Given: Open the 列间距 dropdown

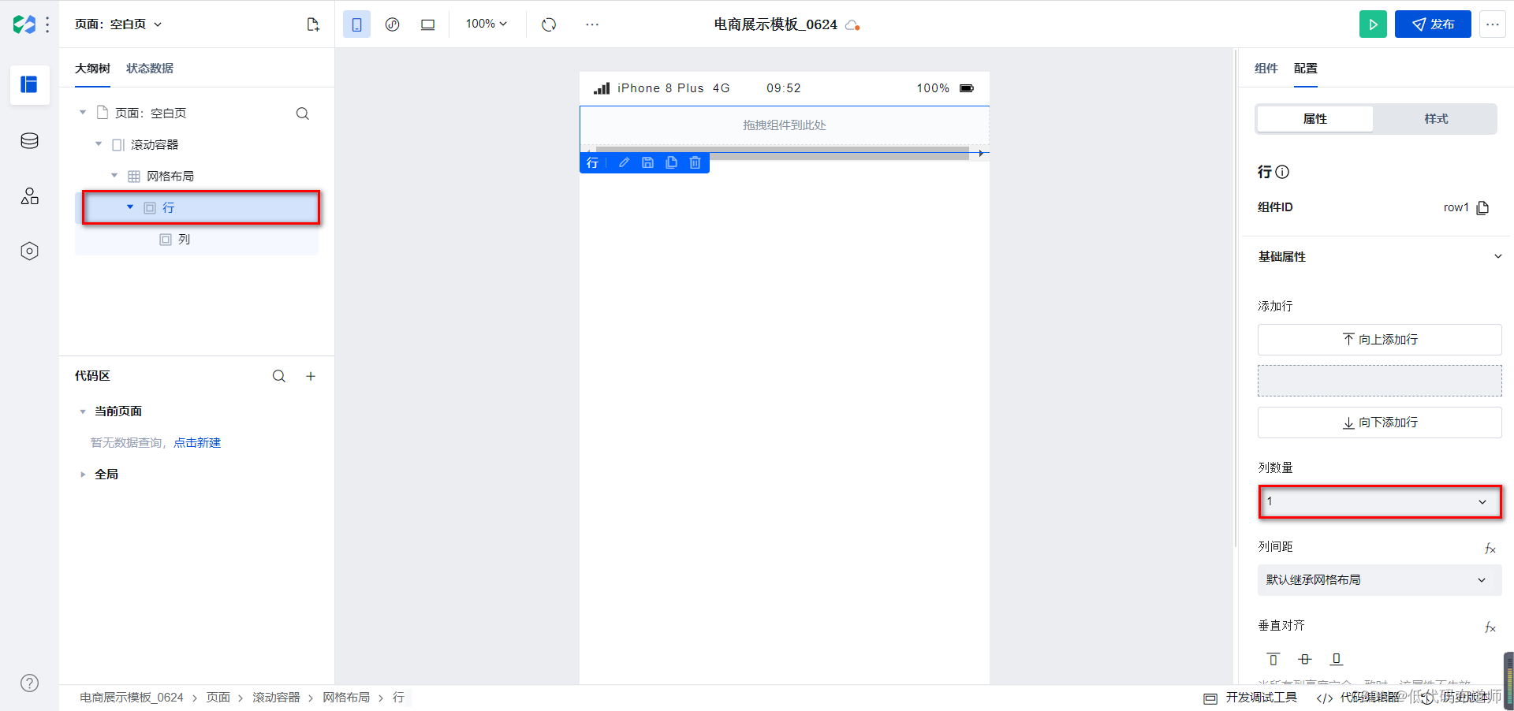Looking at the screenshot, I should [1379, 580].
